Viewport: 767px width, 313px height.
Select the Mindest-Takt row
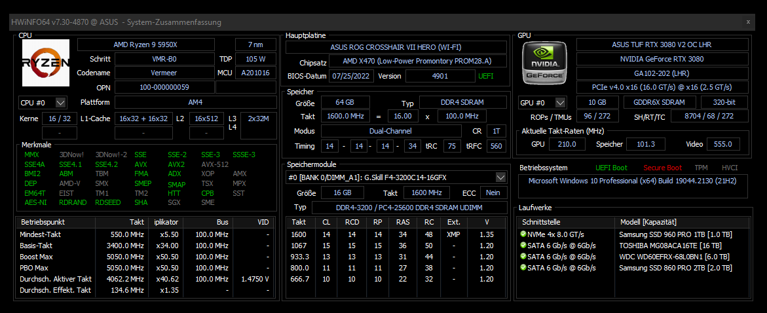[x=145, y=234]
